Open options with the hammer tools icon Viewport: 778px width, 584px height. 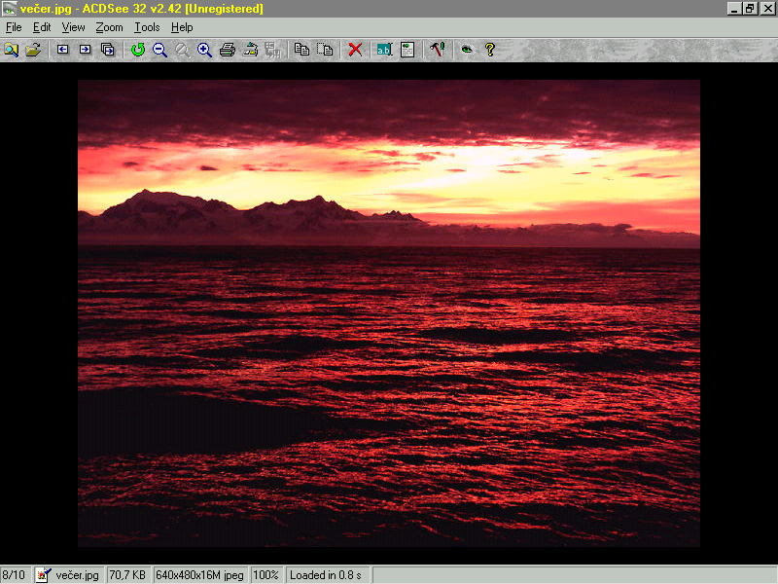[437, 50]
